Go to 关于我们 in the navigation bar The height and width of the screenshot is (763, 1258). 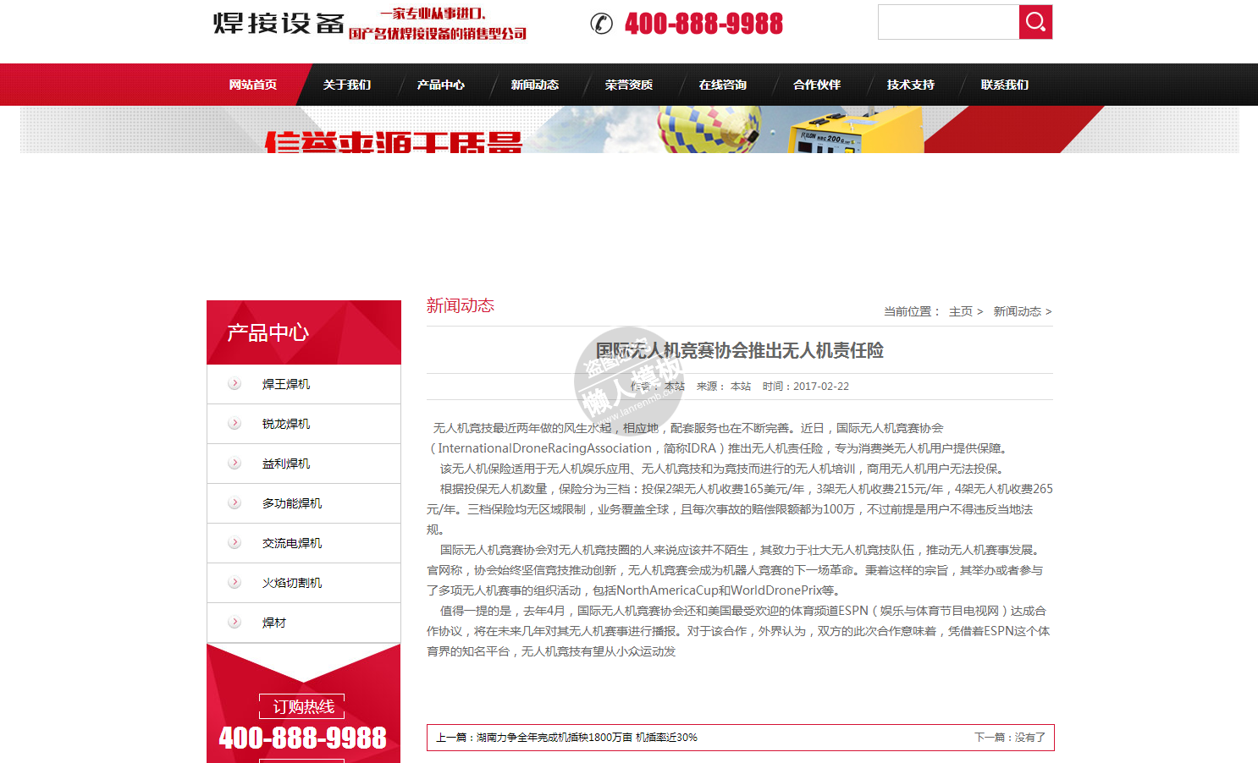tap(347, 85)
